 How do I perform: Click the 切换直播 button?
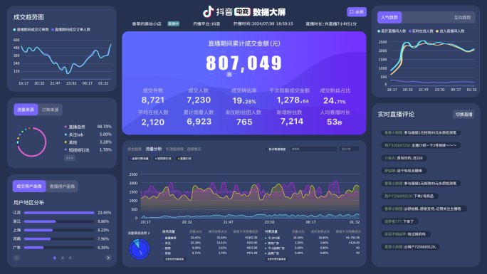pyautogui.click(x=464, y=114)
